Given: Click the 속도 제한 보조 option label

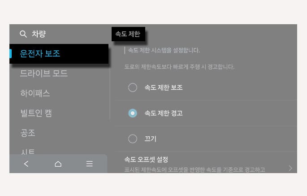Looking at the screenshot, I should [x=164, y=87].
